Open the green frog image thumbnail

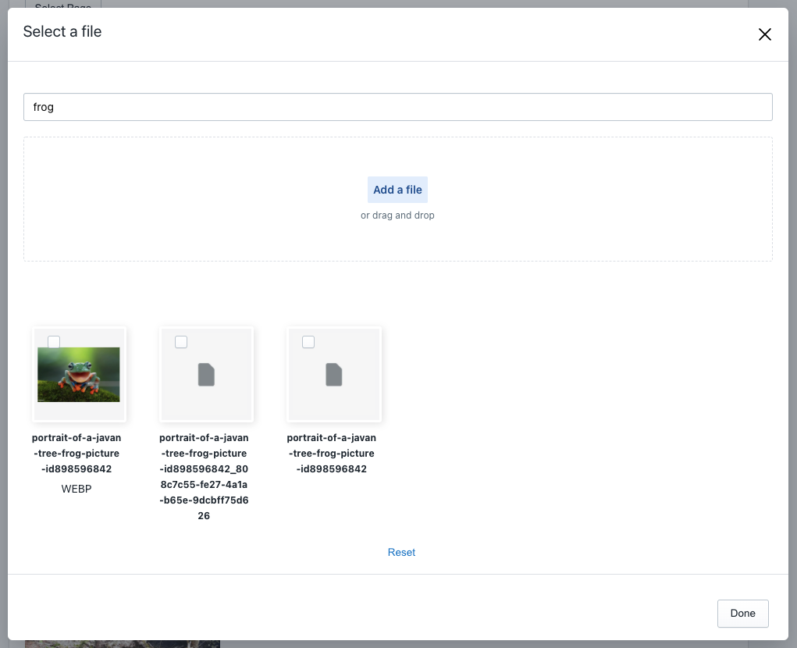point(78,374)
